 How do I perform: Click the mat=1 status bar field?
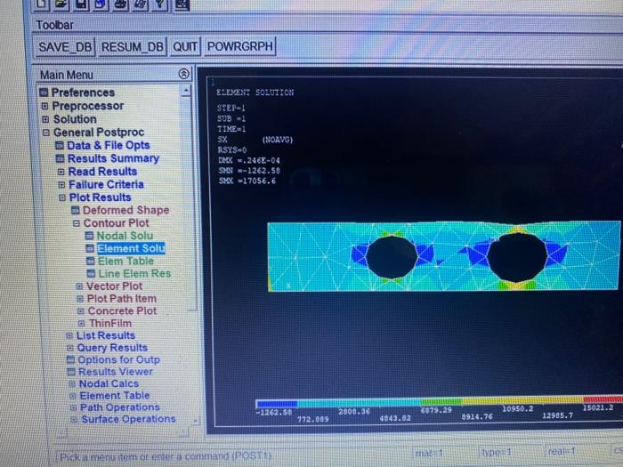click(x=443, y=452)
